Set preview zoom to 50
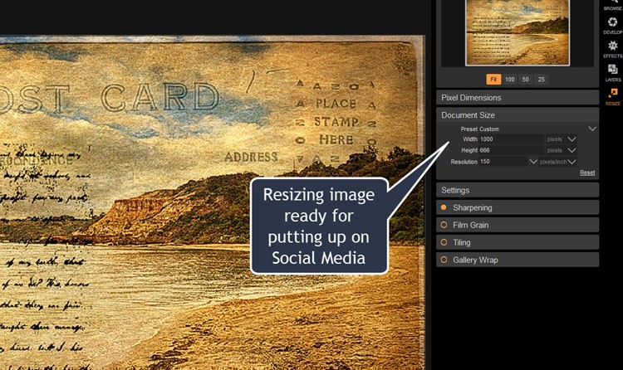 point(526,80)
